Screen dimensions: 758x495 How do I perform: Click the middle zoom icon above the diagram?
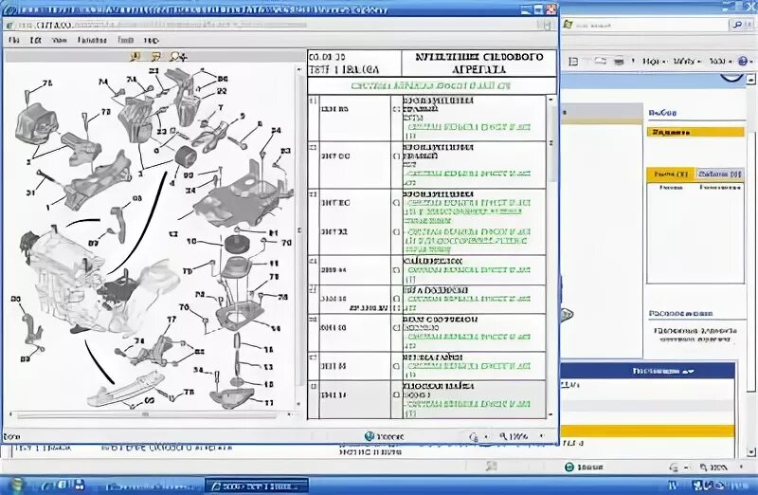[155, 57]
